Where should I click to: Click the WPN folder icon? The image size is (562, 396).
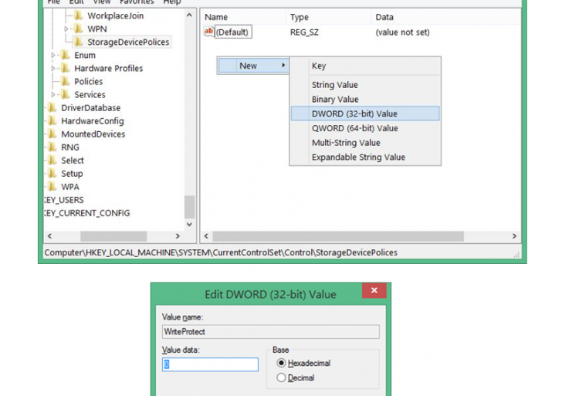78,29
